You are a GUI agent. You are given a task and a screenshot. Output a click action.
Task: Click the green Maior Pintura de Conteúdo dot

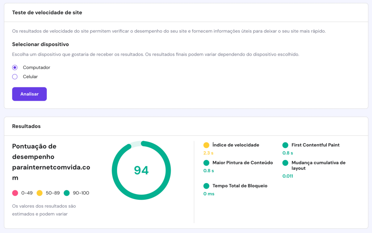point(206,163)
